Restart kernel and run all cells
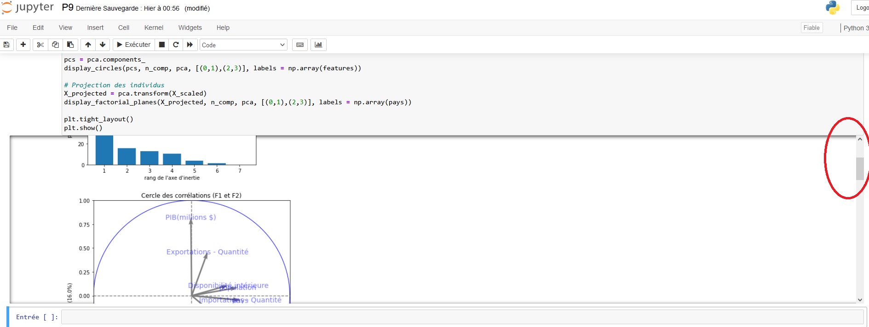The width and height of the screenshot is (869, 327). pos(190,45)
